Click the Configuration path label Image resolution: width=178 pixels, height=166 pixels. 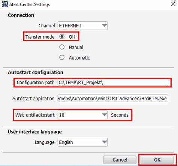(36, 82)
